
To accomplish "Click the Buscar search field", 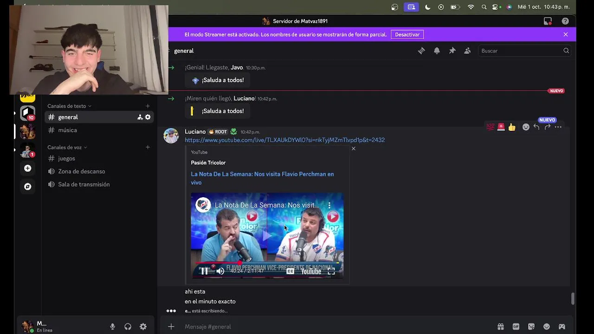I will coord(524,51).
